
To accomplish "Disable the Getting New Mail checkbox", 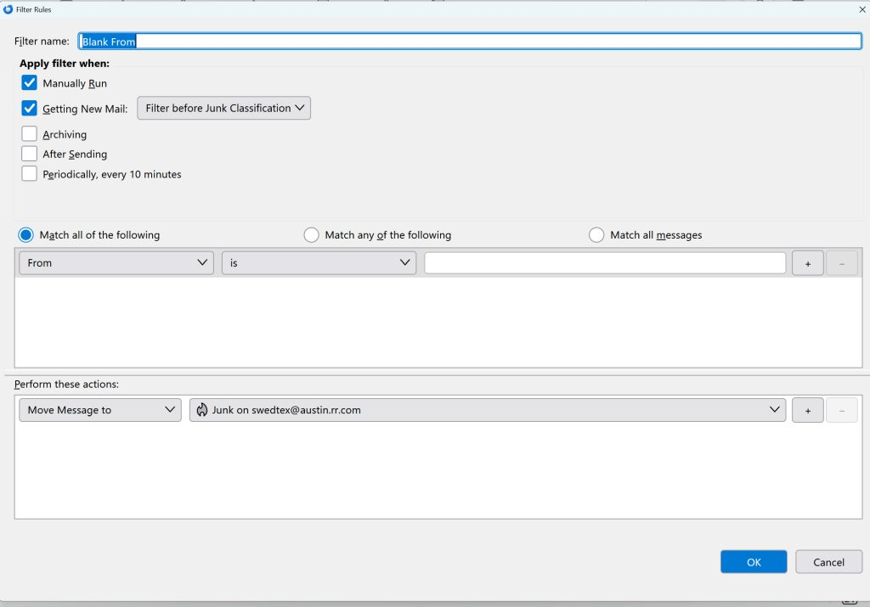I will pos(30,109).
